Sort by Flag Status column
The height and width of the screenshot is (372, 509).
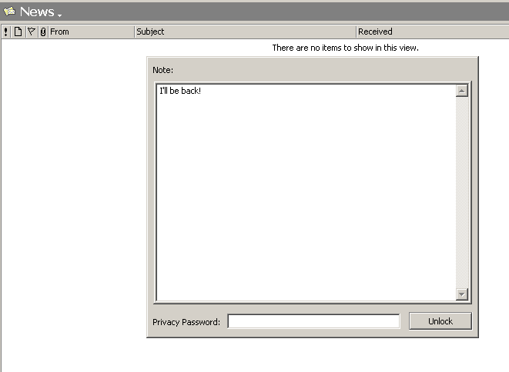[x=31, y=32]
